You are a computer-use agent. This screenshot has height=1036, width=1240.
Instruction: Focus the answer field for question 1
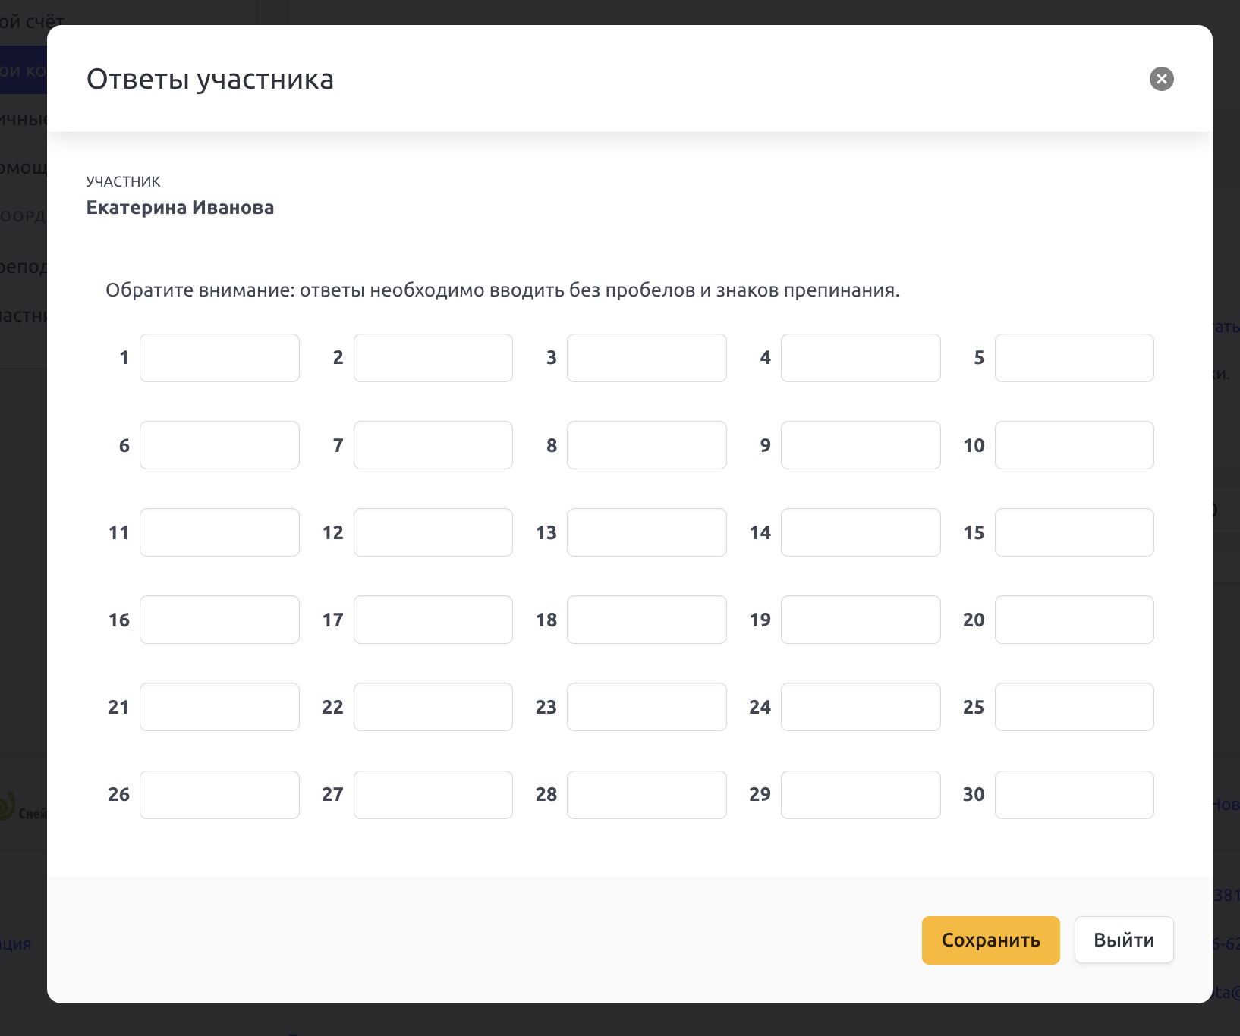[x=219, y=358]
